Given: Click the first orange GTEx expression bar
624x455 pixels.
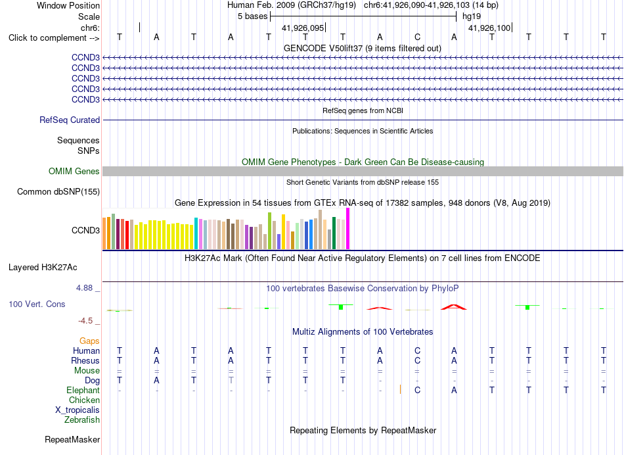Looking at the screenshot, I should [x=104, y=233].
